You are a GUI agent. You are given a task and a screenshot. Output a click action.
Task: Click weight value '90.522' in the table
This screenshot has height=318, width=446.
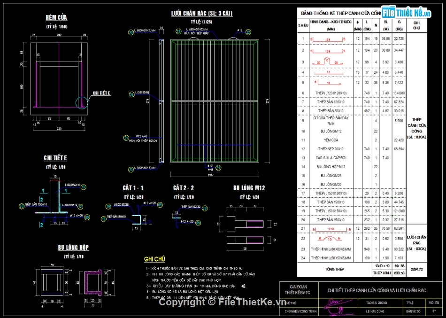click(x=400, y=249)
